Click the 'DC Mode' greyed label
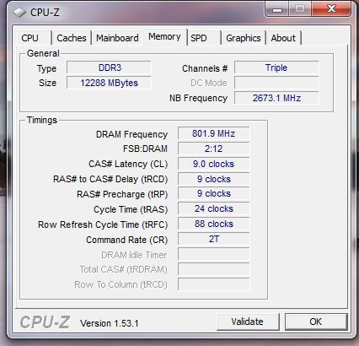 point(209,83)
